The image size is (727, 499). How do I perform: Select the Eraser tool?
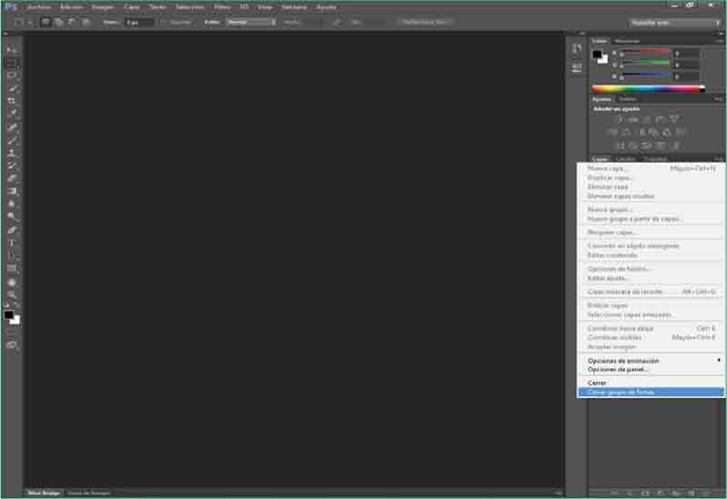coord(12,178)
